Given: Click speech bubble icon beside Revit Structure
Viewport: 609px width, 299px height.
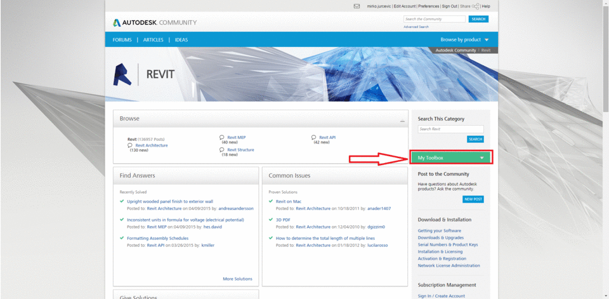Looking at the screenshot, I should click(222, 149).
